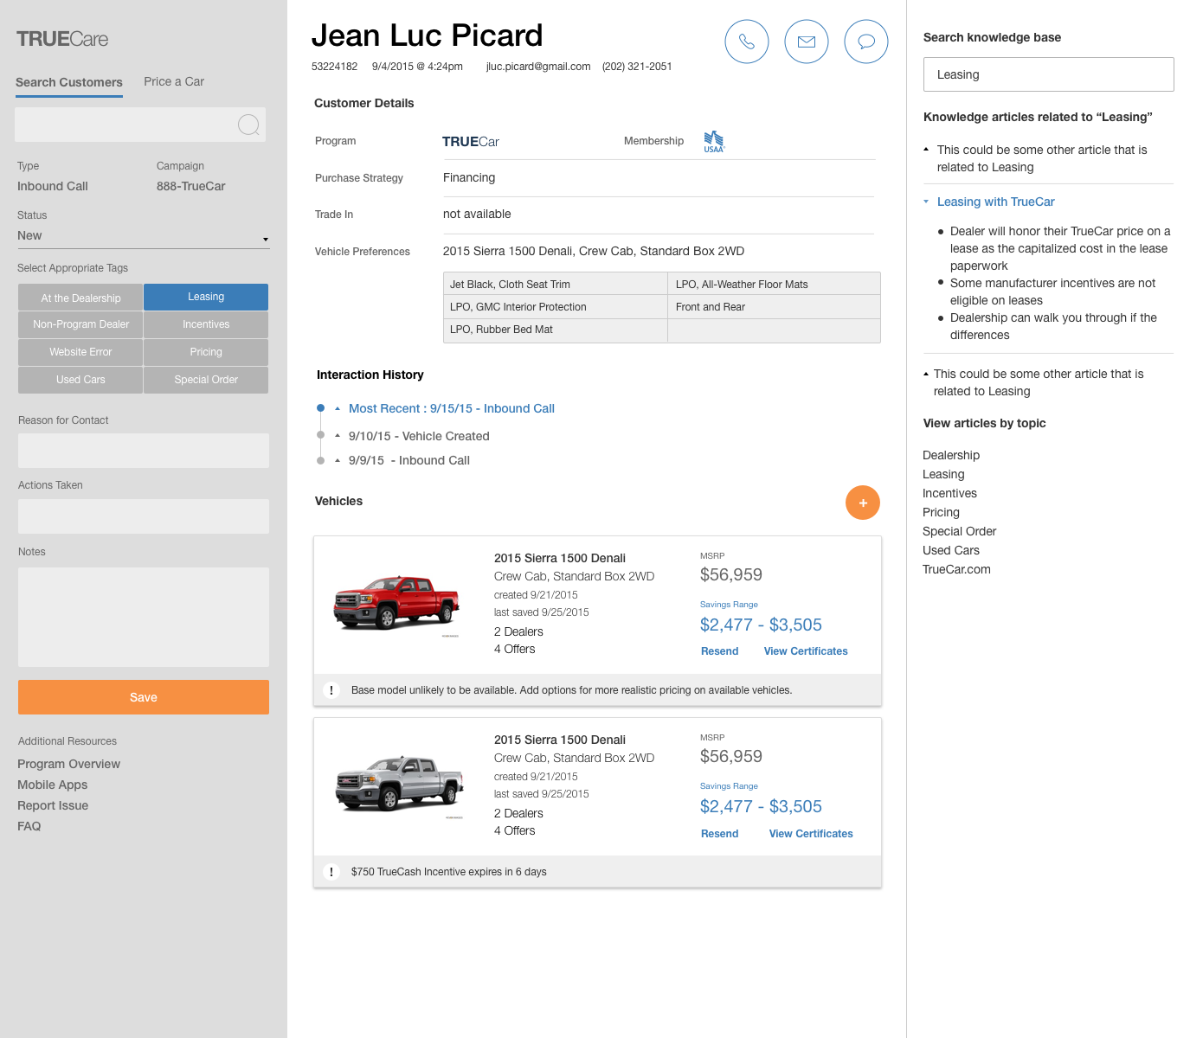Select the Search Customers tab
The height and width of the screenshot is (1038, 1190).
(68, 81)
